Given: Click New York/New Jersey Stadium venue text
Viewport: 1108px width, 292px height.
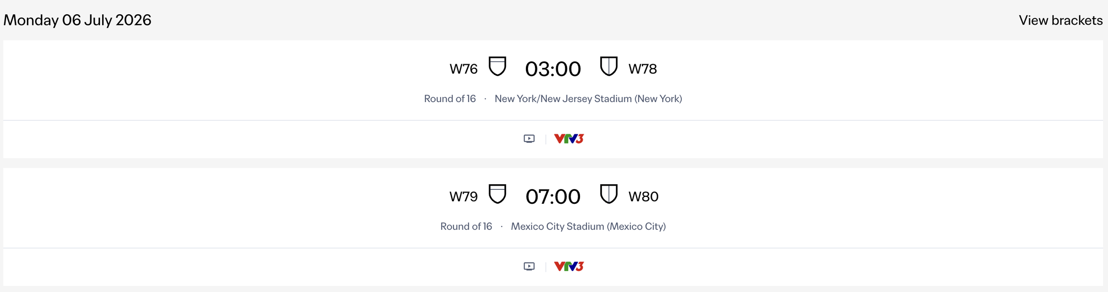Looking at the screenshot, I should pyautogui.click(x=588, y=99).
